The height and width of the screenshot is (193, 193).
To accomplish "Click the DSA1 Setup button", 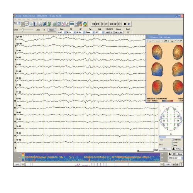I will coord(178,154).
